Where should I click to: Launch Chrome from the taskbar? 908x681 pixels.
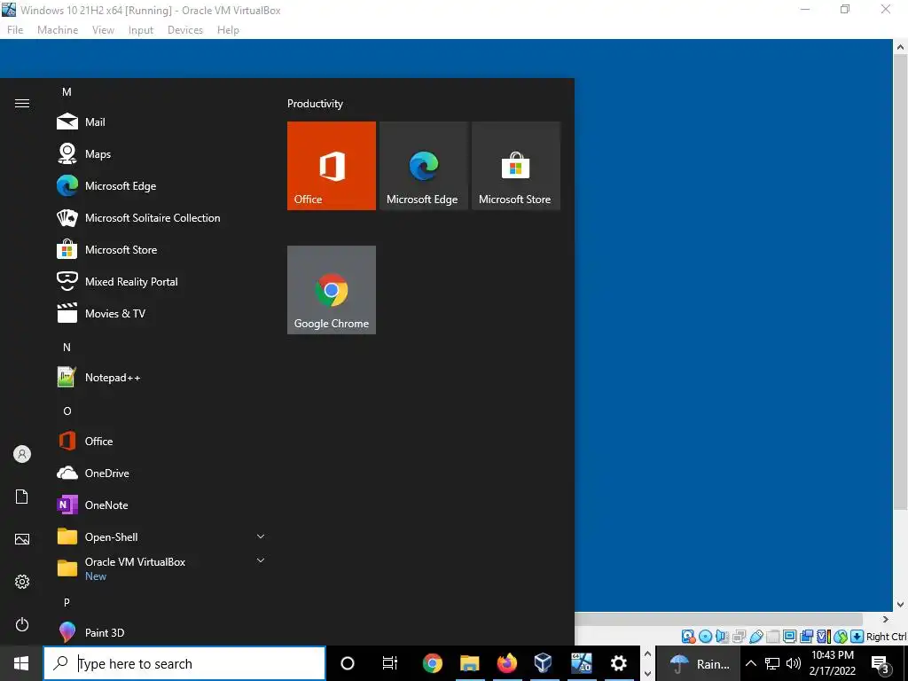[x=432, y=663]
